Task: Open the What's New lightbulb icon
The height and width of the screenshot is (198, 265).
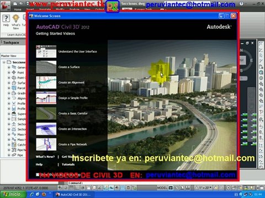Action: 16,19
